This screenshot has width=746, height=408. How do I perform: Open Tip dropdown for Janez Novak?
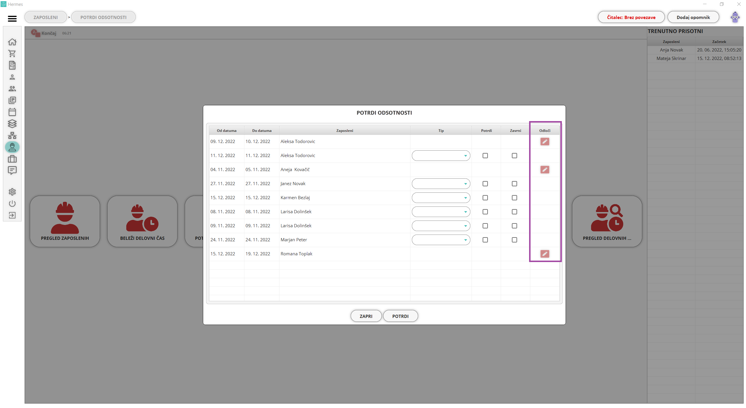pyautogui.click(x=441, y=184)
